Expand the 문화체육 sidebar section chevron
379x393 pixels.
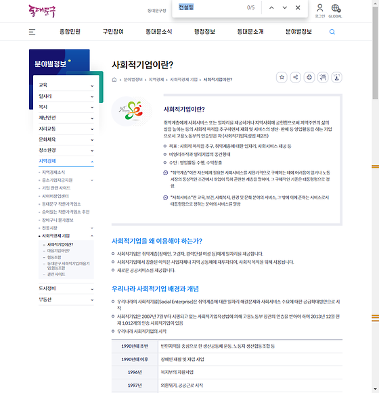point(92,140)
